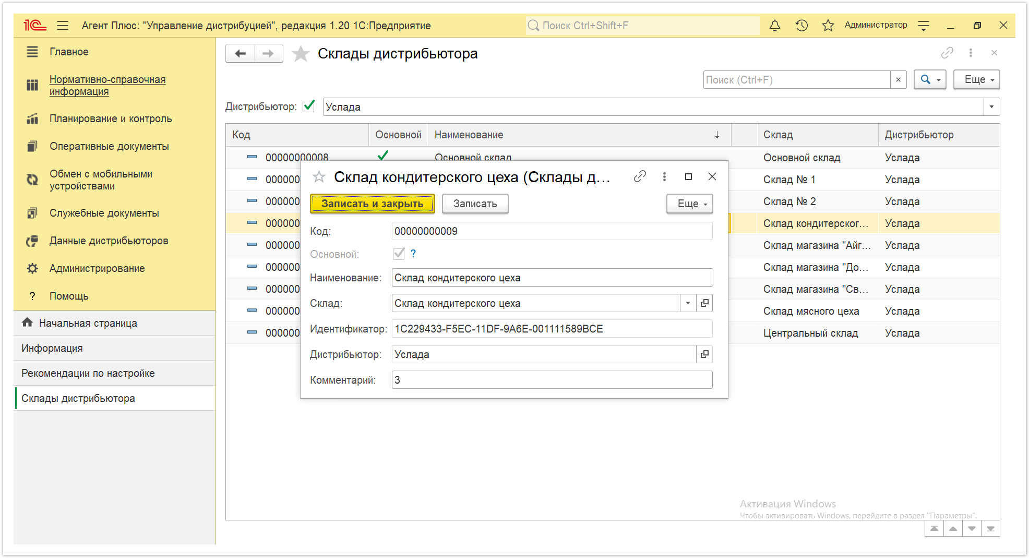Sort by the Код column header
1029x558 pixels.
pos(297,135)
